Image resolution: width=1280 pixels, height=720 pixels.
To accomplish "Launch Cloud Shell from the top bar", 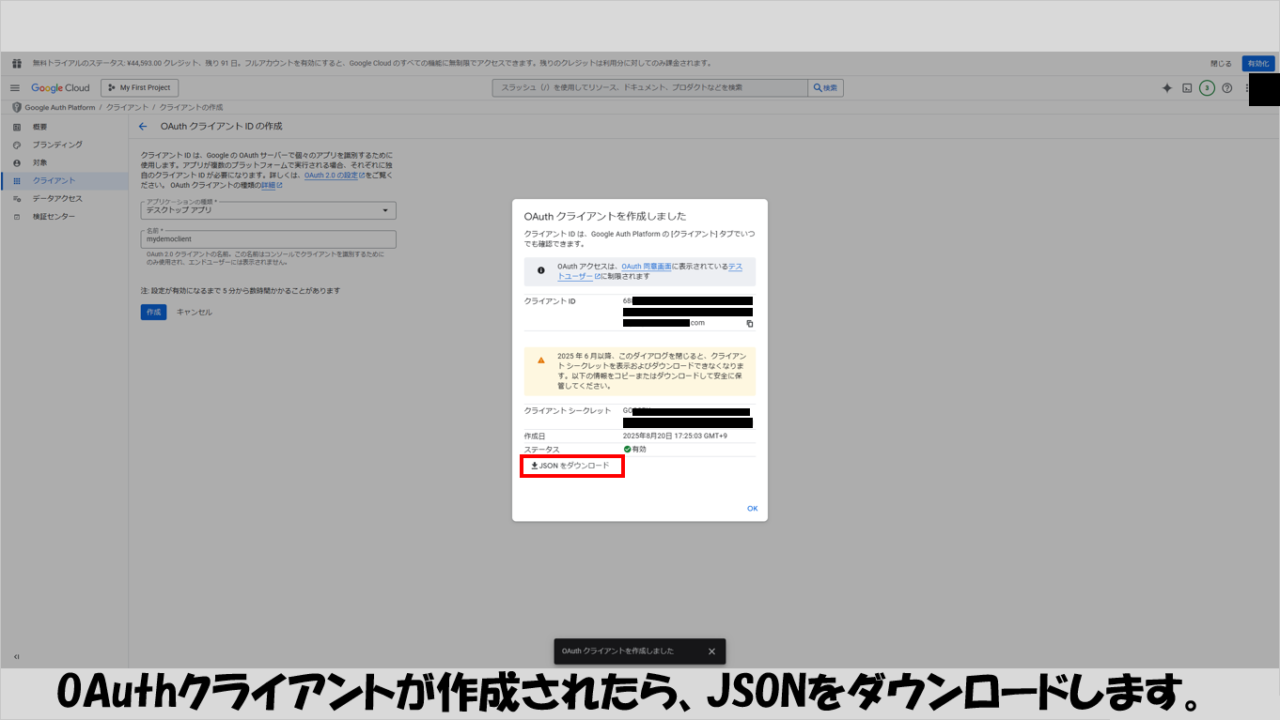I will pyautogui.click(x=1187, y=88).
